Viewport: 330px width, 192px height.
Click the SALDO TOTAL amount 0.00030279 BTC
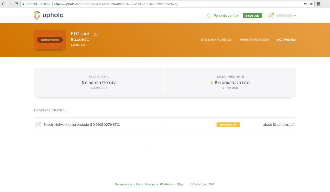coord(99,83)
